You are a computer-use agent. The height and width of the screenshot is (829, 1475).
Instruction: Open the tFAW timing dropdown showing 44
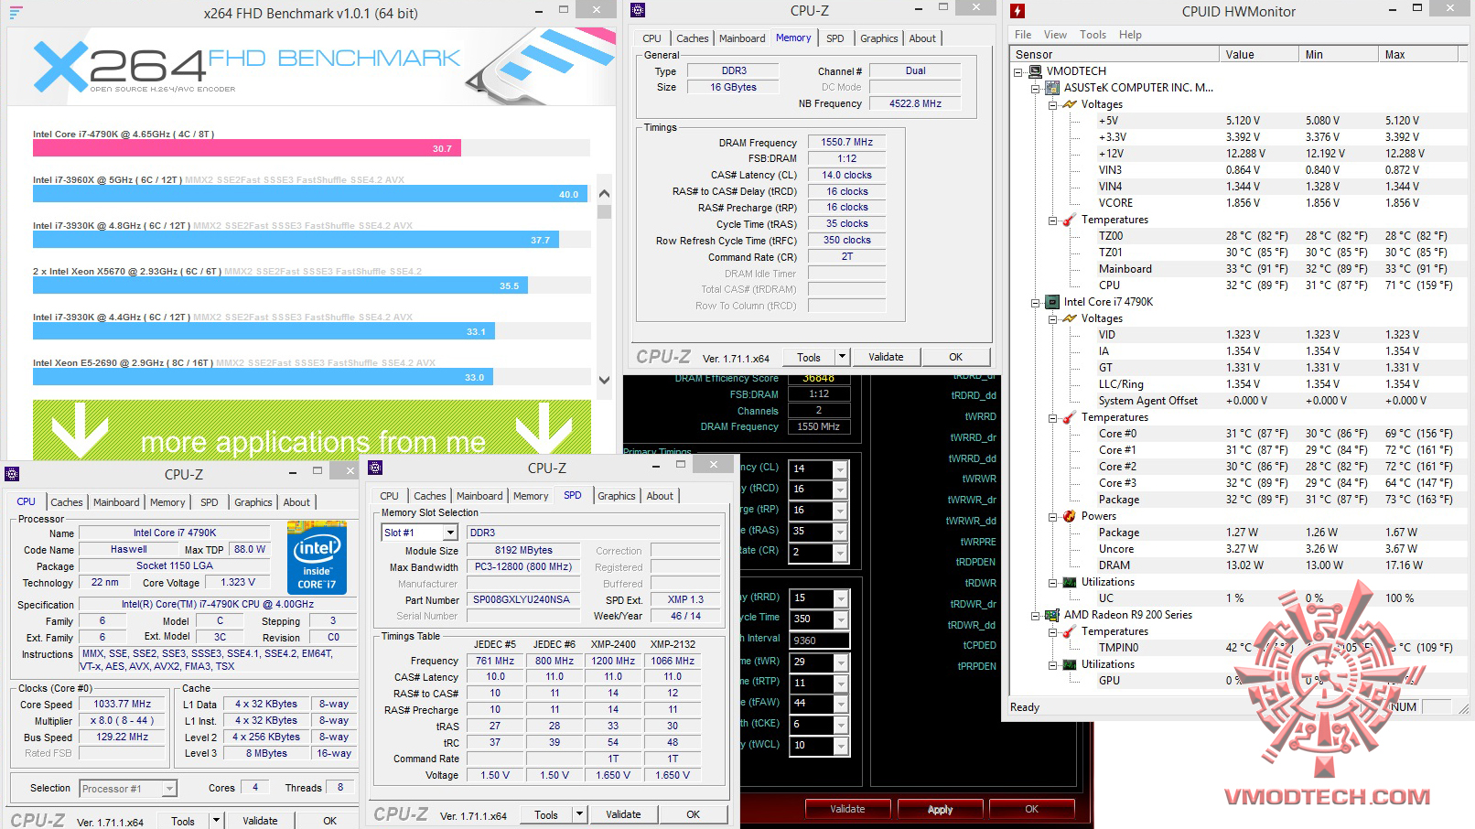click(x=840, y=704)
